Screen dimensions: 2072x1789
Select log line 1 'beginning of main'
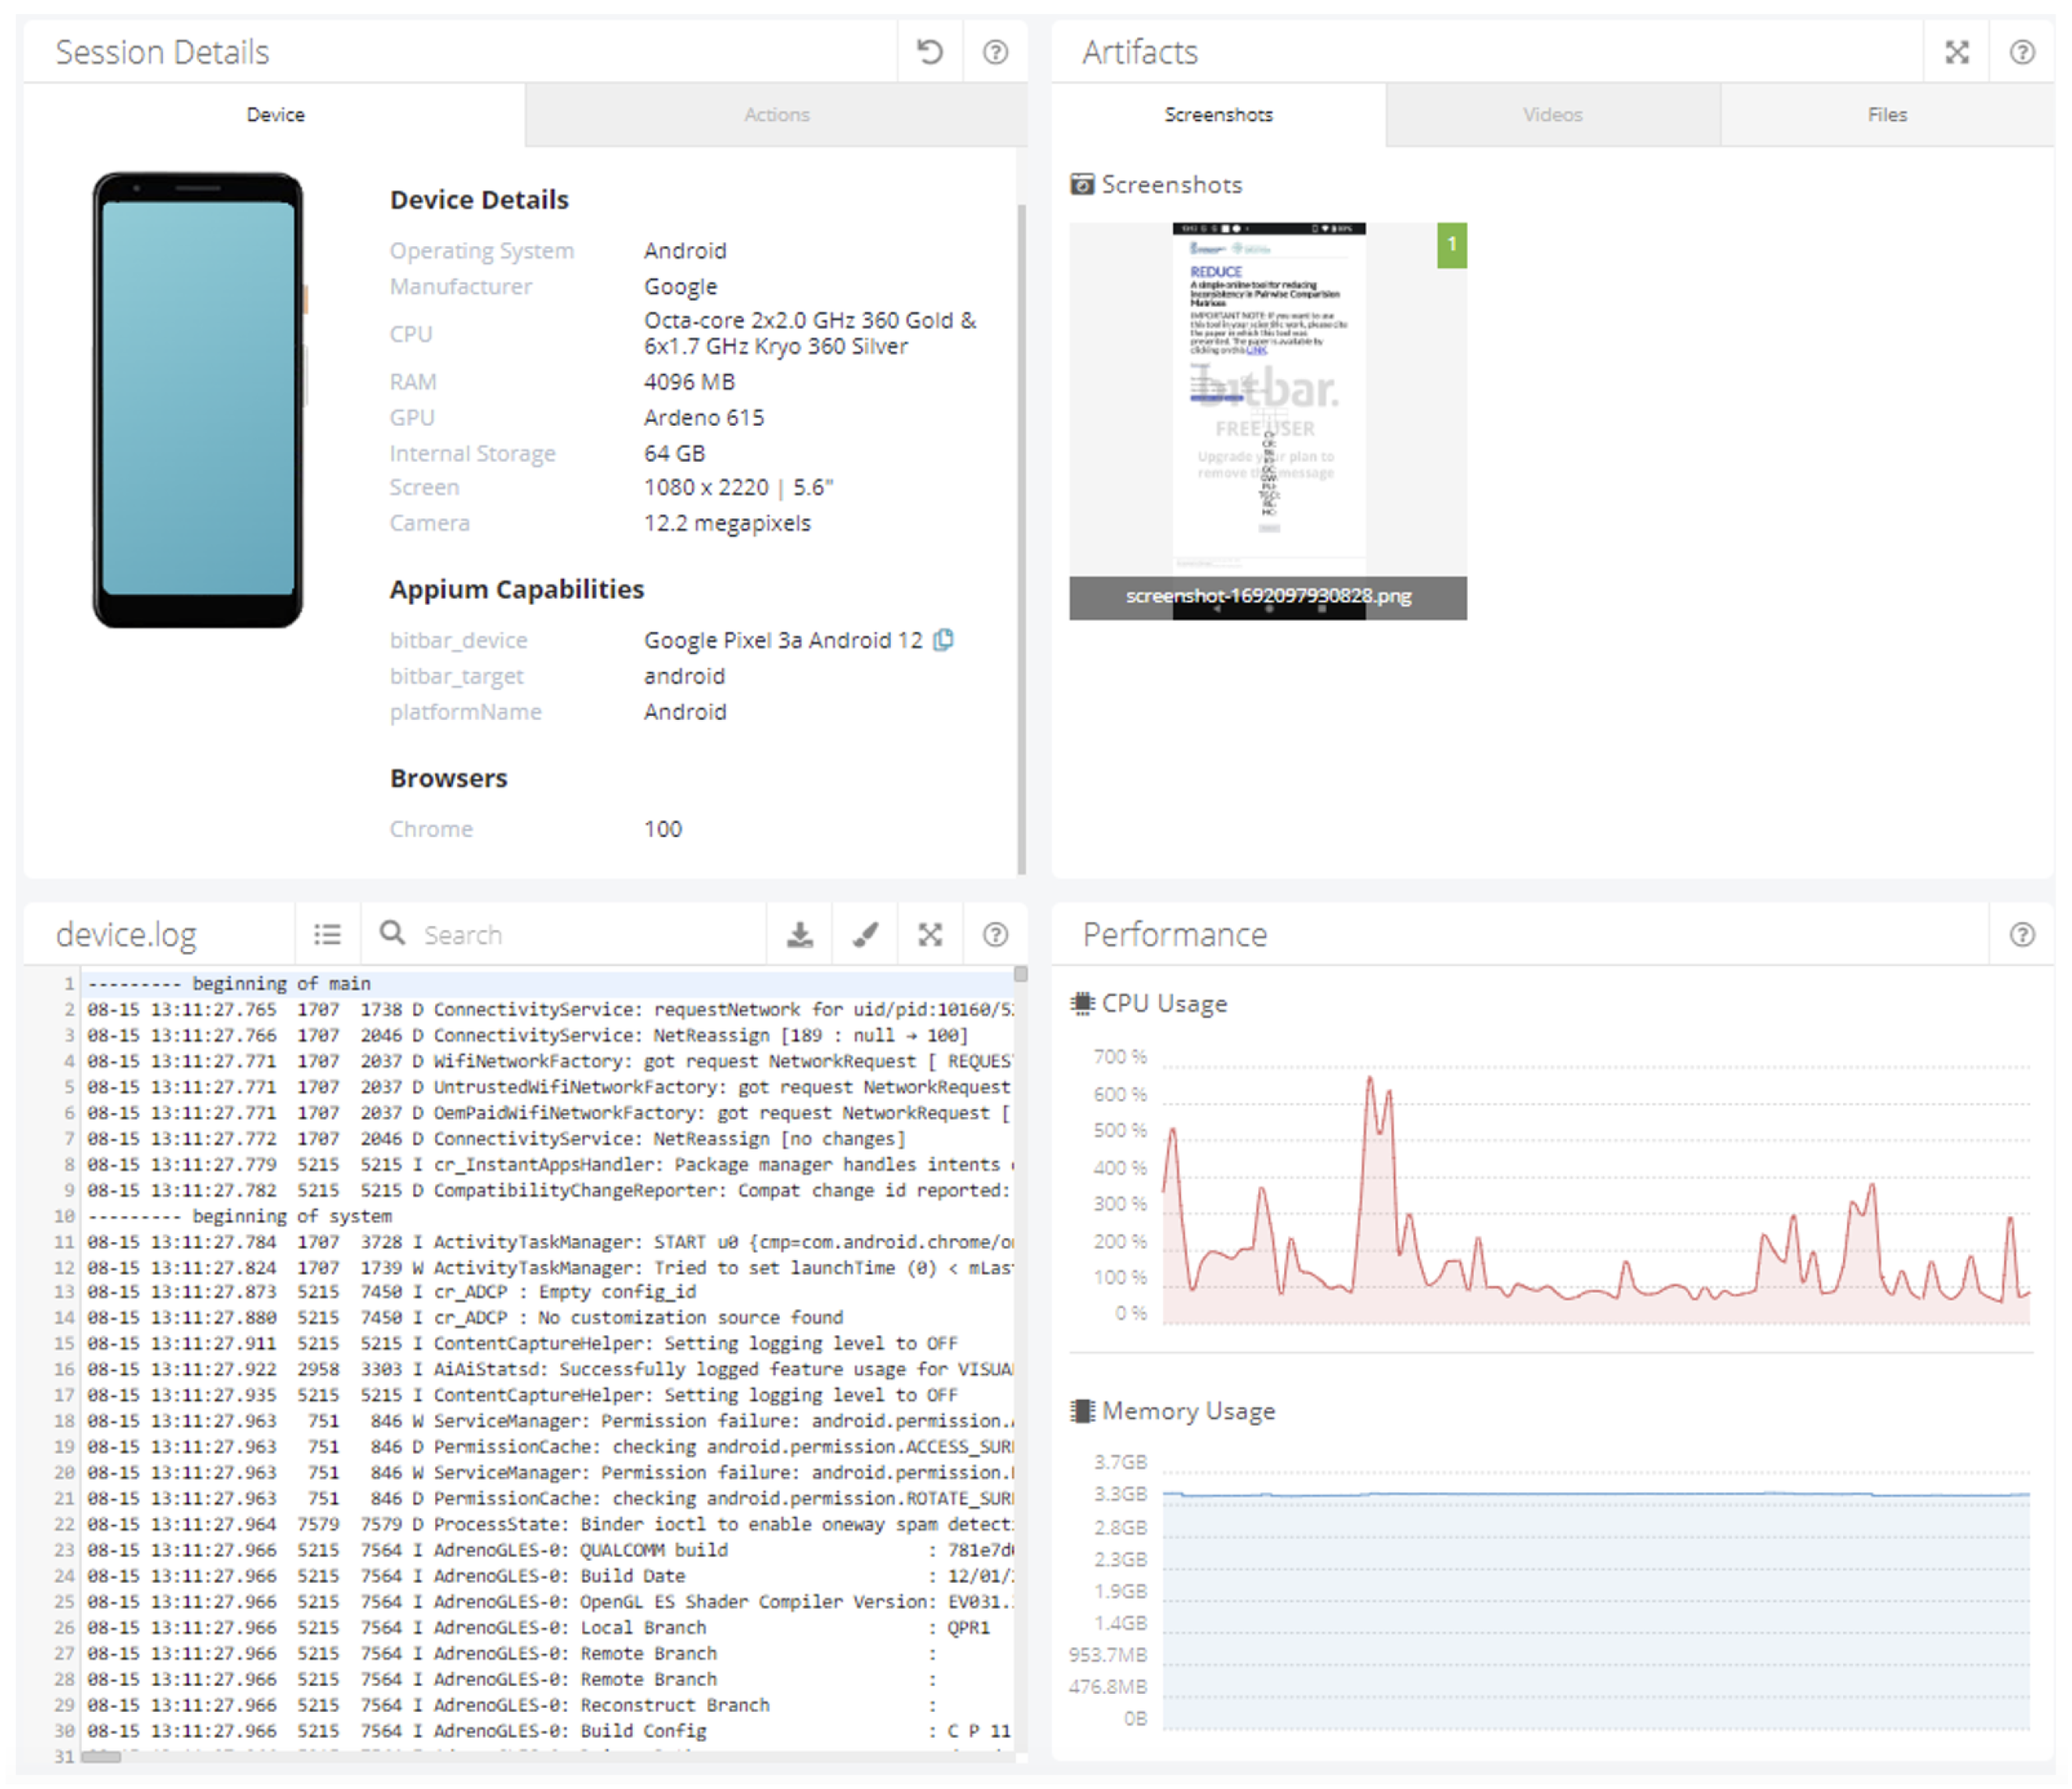coord(548,984)
